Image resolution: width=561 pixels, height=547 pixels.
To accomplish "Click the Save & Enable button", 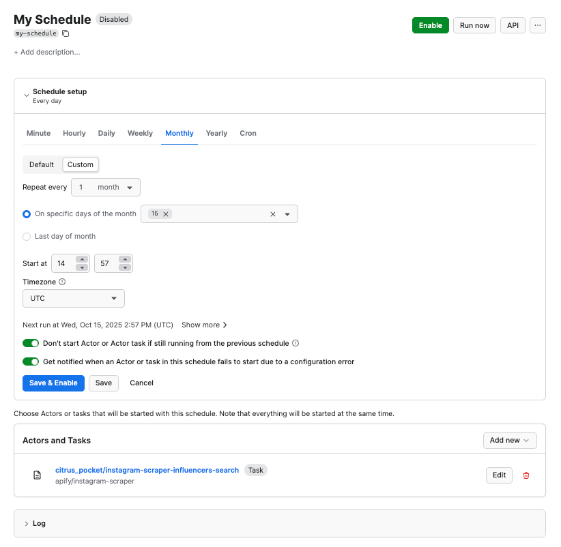I will (x=53, y=383).
